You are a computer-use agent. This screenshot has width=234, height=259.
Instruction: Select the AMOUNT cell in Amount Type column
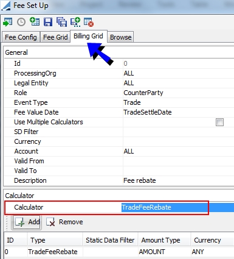(x=165, y=252)
